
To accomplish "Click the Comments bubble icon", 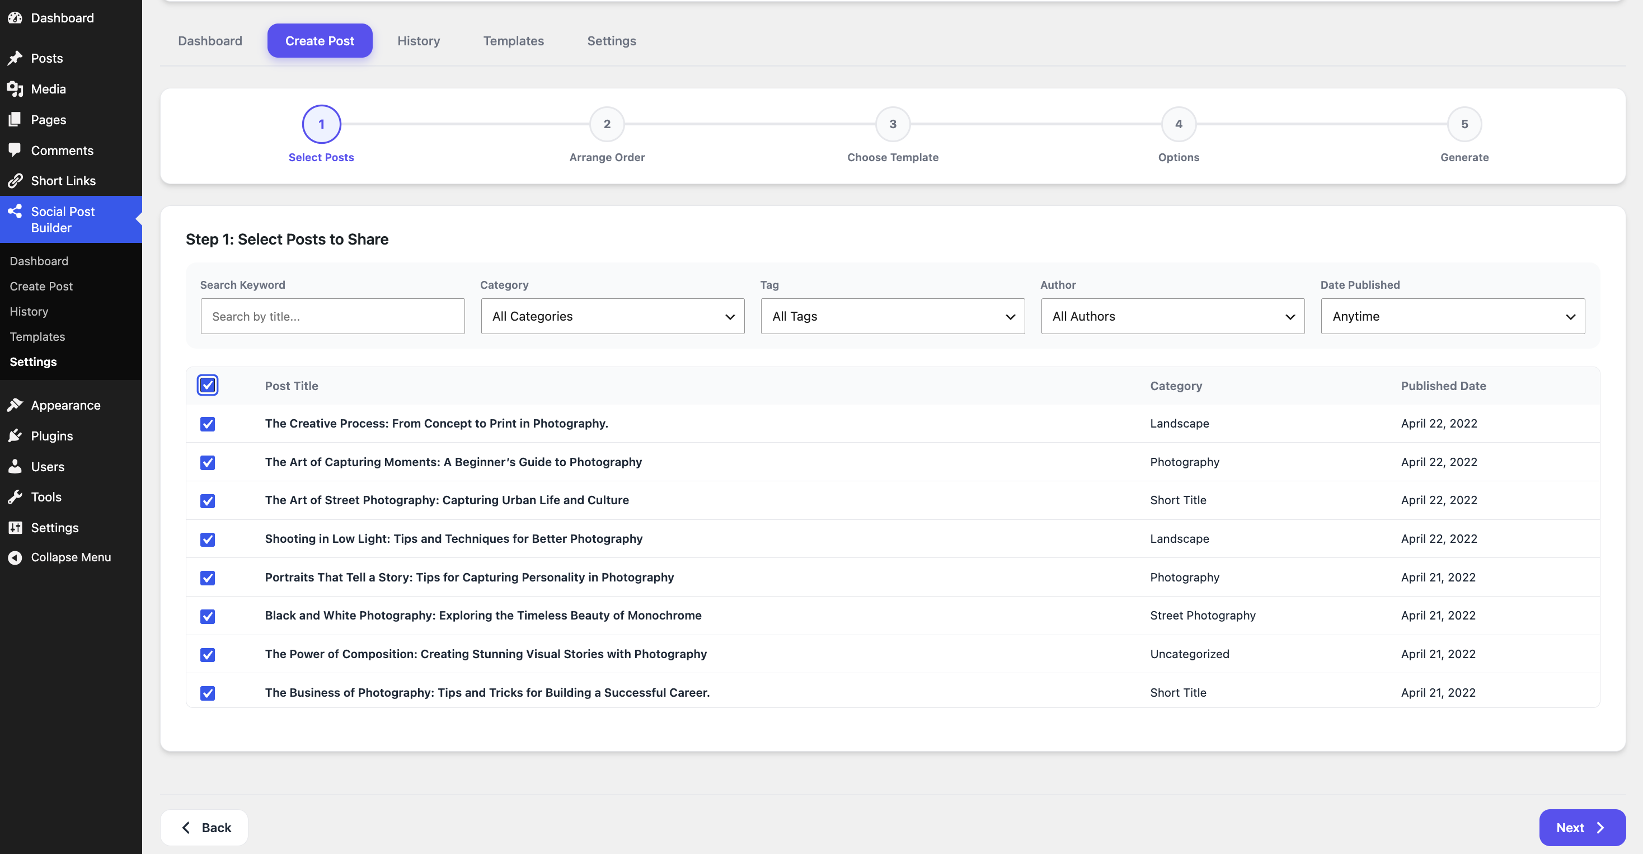I will tap(15, 151).
